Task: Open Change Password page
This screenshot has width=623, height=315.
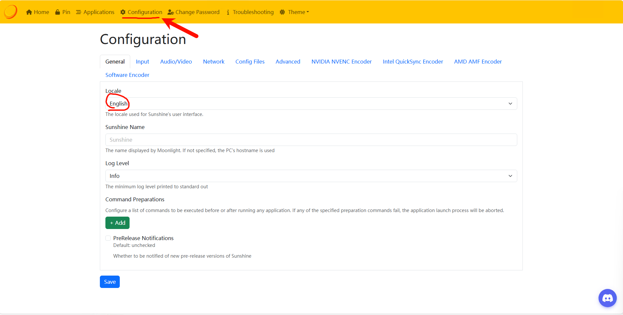Action: [194, 12]
